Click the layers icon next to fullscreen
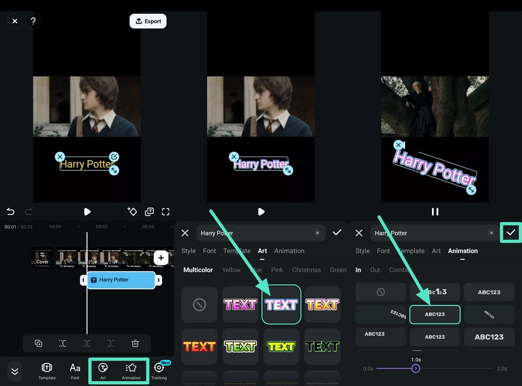Screen dimensions: 522x386 pos(149,212)
